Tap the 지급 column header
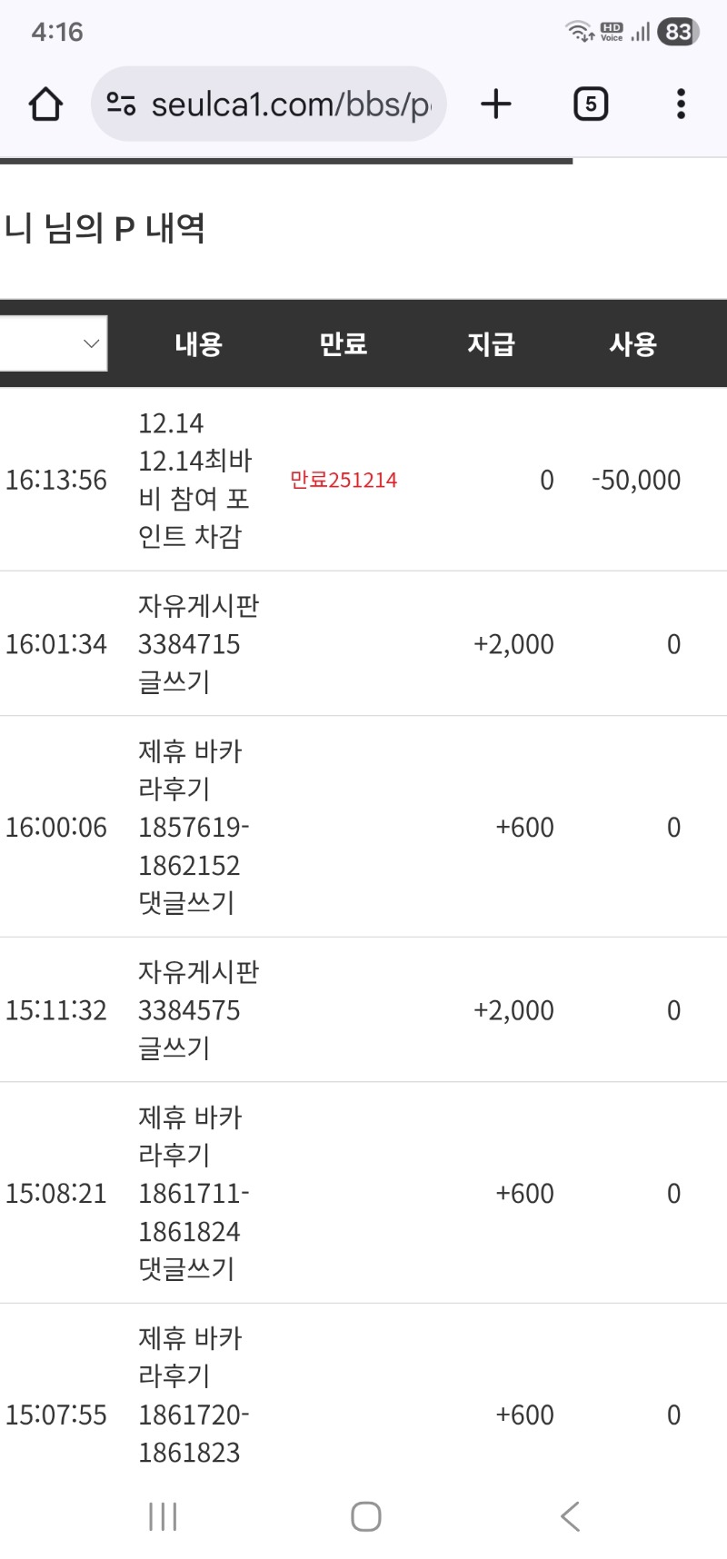This screenshot has height=1559, width=727. [x=491, y=344]
